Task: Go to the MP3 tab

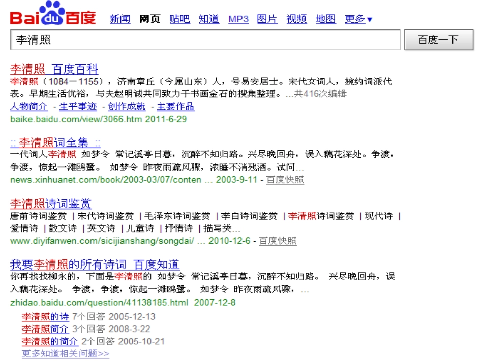Action: (x=238, y=19)
